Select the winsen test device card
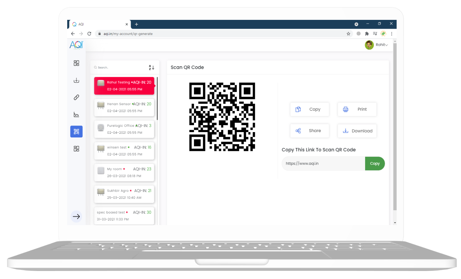 coord(124,151)
